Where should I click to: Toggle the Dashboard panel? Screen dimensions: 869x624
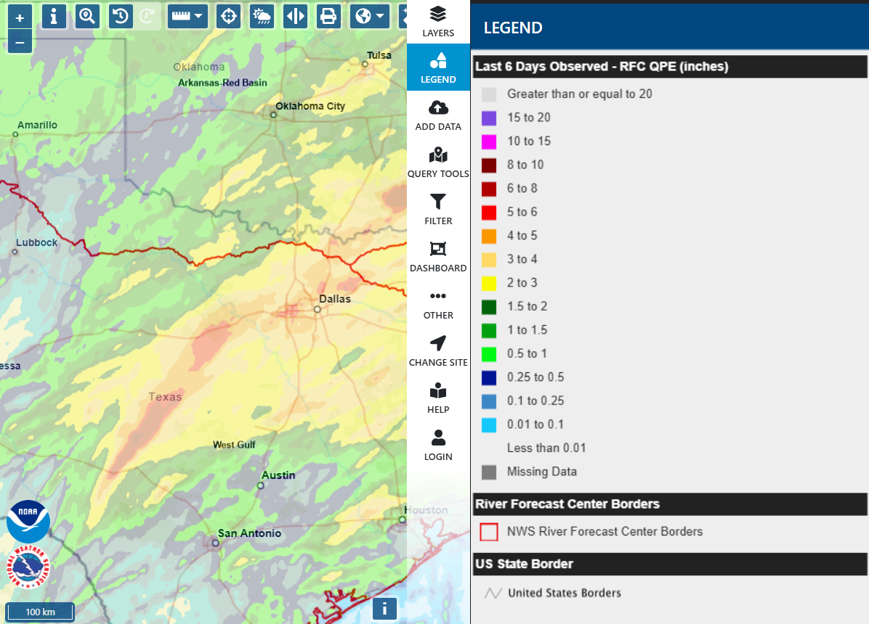pyautogui.click(x=438, y=255)
